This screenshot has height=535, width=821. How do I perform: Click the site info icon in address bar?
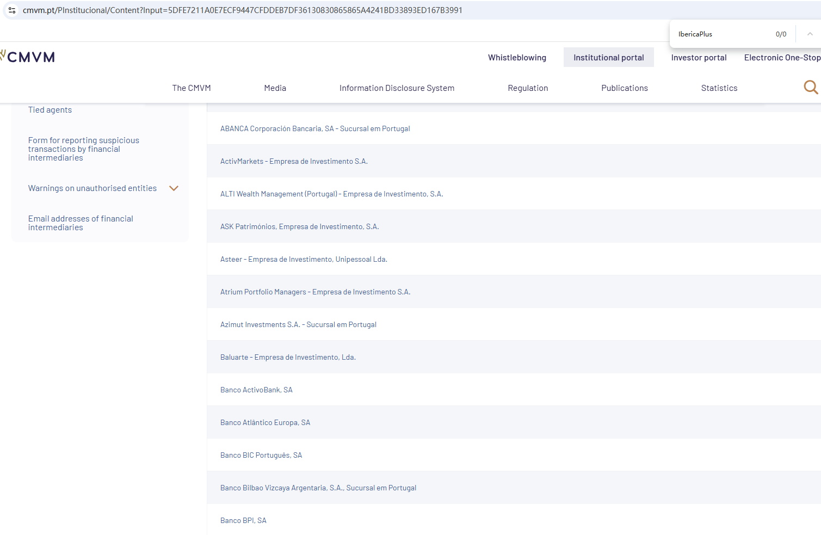(12, 10)
